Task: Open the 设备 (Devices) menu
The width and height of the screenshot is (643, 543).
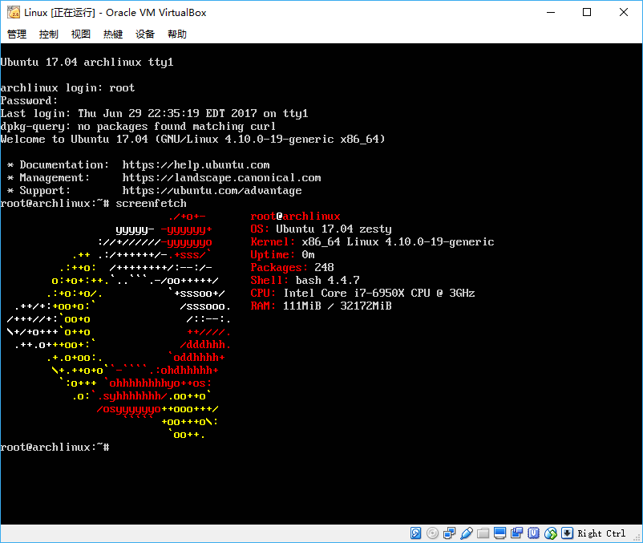Action: coord(145,34)
